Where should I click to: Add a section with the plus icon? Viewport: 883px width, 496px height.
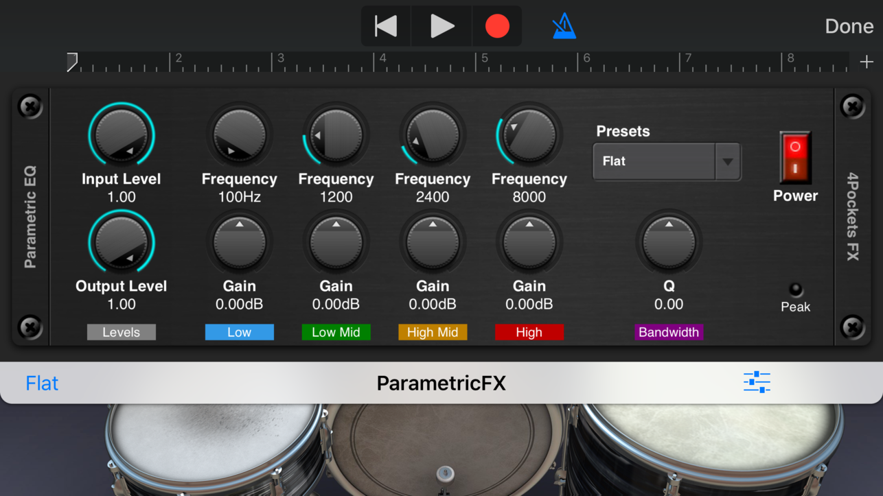pos(867,62)
